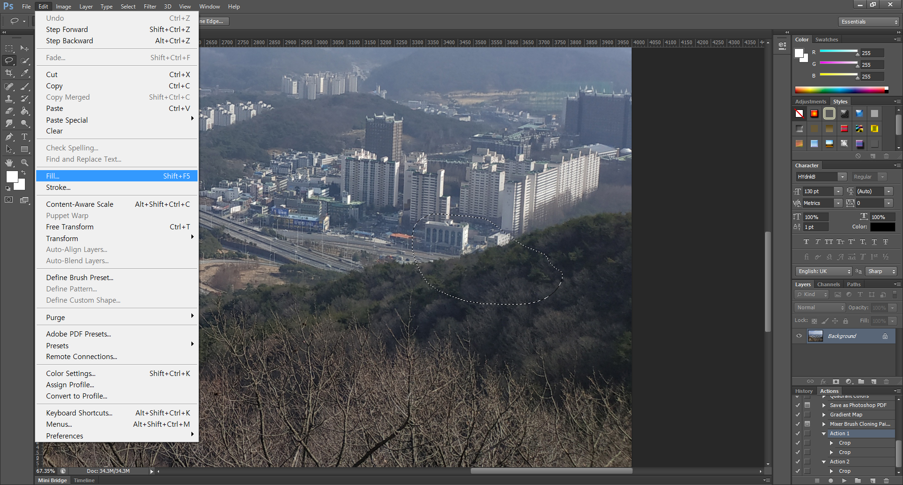
Task: Open the Normal blend mode dropdown
Action: coord(820,307)
